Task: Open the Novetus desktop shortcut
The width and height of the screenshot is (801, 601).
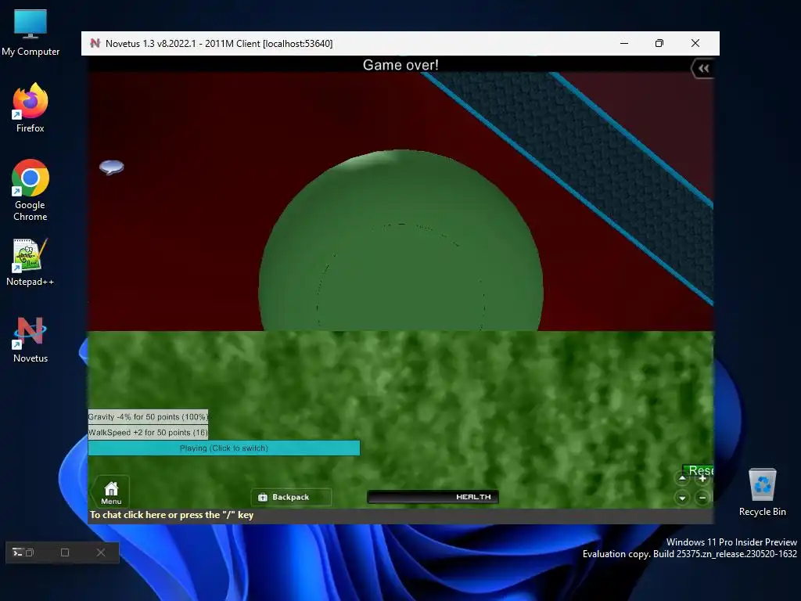Action: point(31,340)
